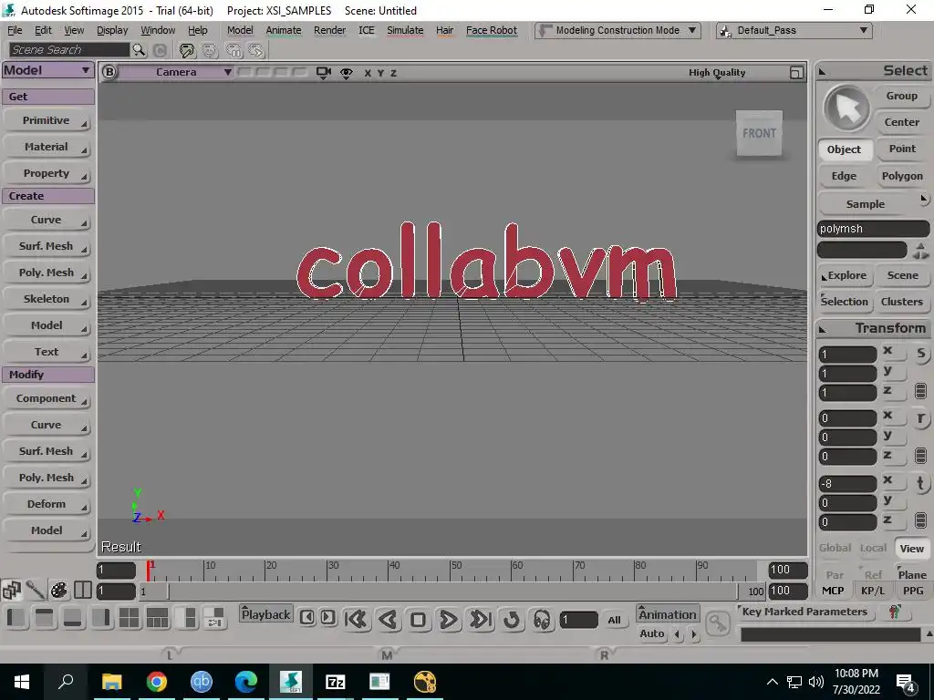
Task: Click the red-green keys icon
Action: pos(894,612)
